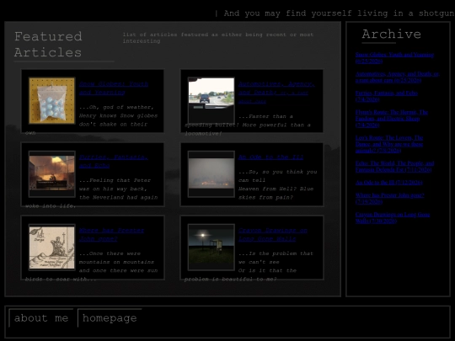Click the snow globe bag thumbnail image
Image resolution: width=455 pixels, height=341 pixels.
52,101
